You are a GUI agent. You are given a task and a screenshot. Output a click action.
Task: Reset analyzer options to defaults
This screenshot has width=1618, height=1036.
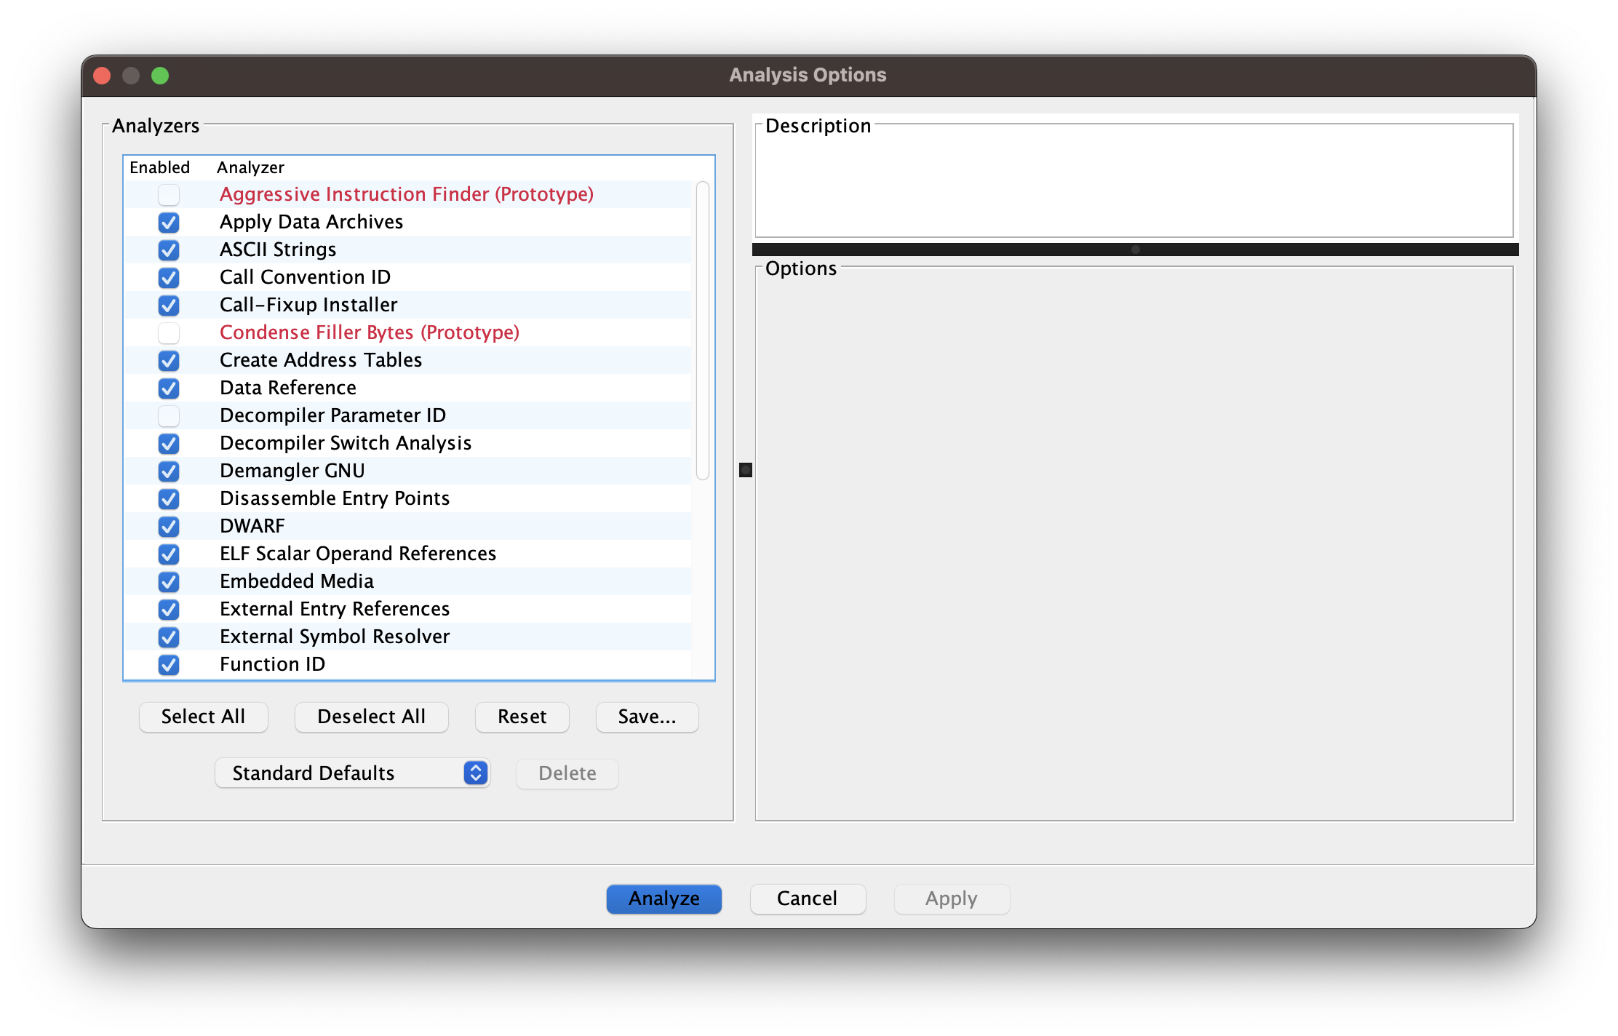tap(522, 717)
